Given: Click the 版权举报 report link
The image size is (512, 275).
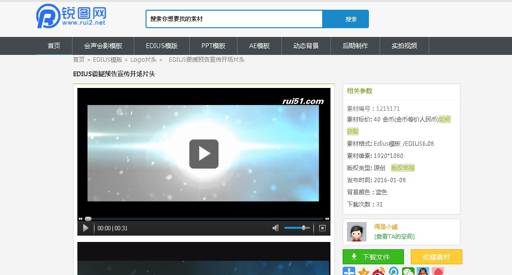Looking at the screenshot, I should coord(403,168).
